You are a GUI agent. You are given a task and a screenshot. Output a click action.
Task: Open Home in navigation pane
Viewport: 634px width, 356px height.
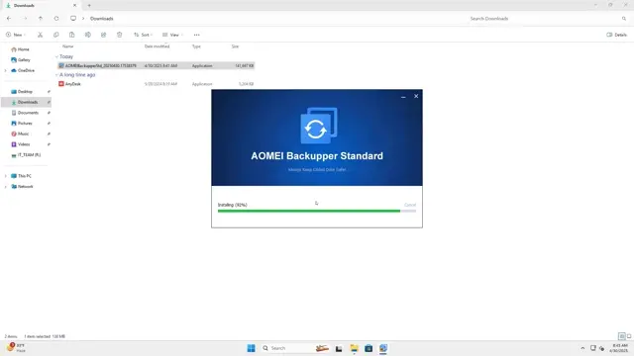(x=24, y=49)
